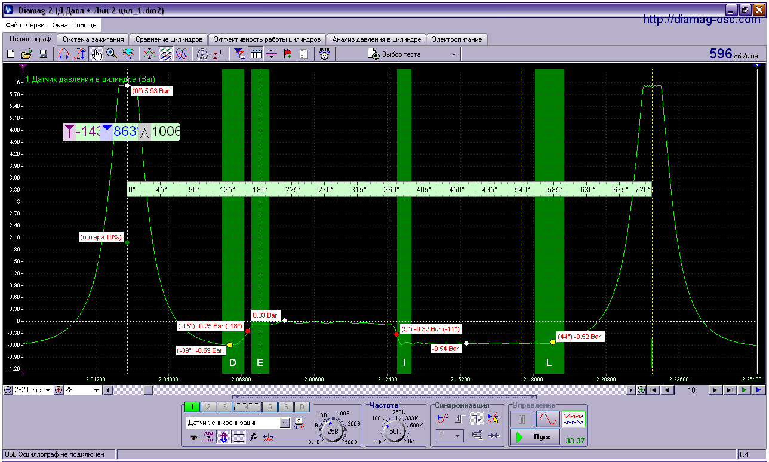Select the red sine wave mode button
The height and width of the screenshot is (462, 769).
547,419
